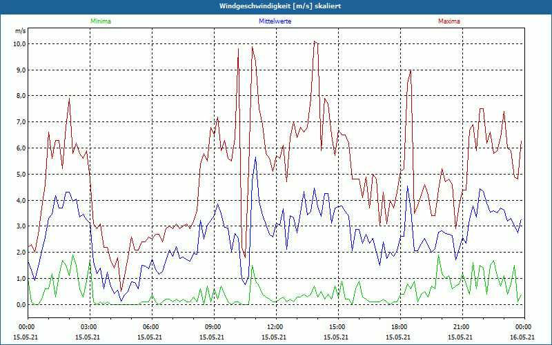Click the 15:00 time axis label
The height and width of the screenshot is (345, 552).
338,327
